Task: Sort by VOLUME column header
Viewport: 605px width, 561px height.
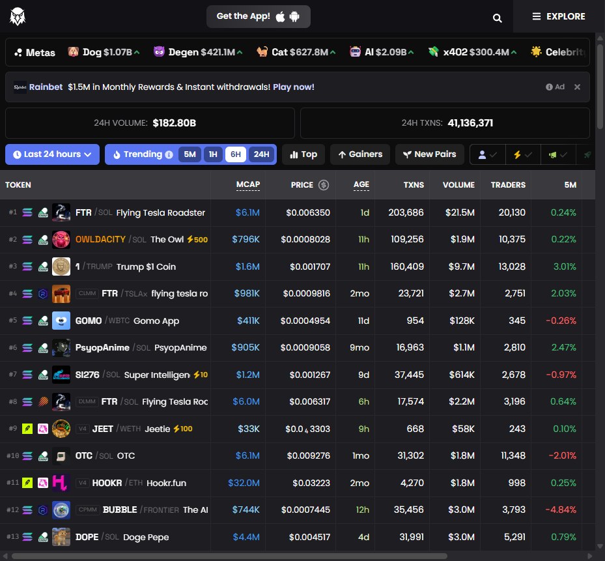Action: tap(458, 185)
